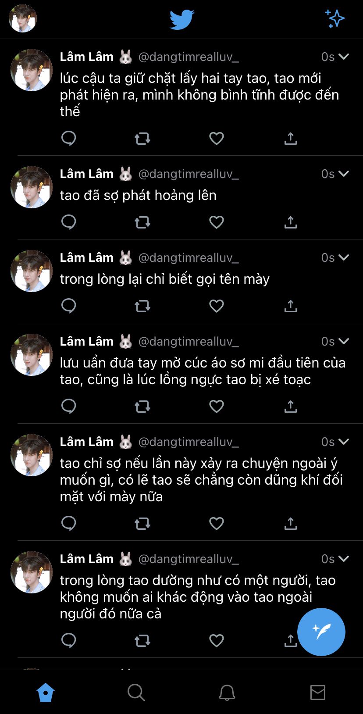Share the tweet starting 'lúc cậu ta giữ chặt'
The image size is (363, 714).
(290, 139)
